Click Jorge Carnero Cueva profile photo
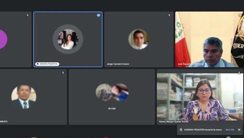The height and width of the screenshot is (138, 244). (x=139, y=39)
